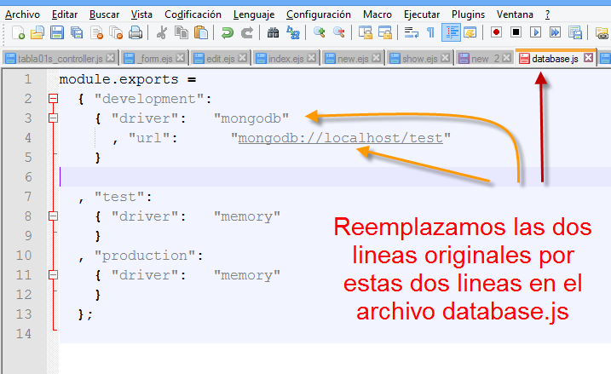This screenshot has height=374, width=611.
Task: Play back the recorded macro
Action: (x=535, y=32)
